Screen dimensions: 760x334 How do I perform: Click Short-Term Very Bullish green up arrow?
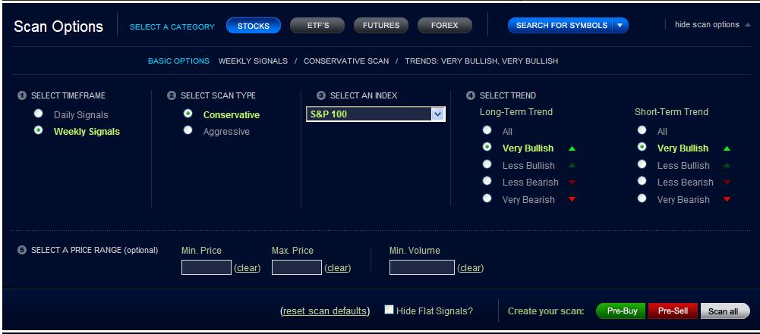pyautogui.click(x=727, y=148)
